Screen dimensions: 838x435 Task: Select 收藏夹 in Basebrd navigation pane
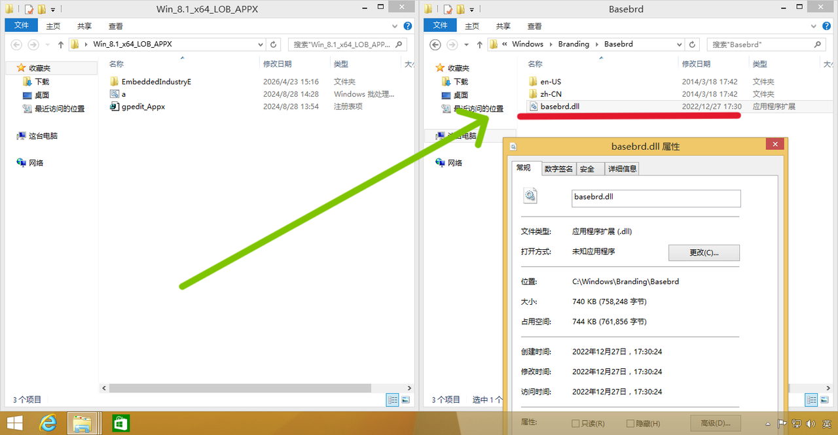pos(452,68)
